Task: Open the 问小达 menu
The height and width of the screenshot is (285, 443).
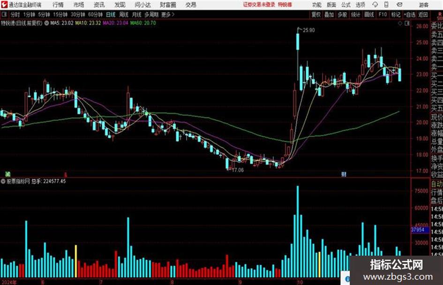Action: pos(143,5)
